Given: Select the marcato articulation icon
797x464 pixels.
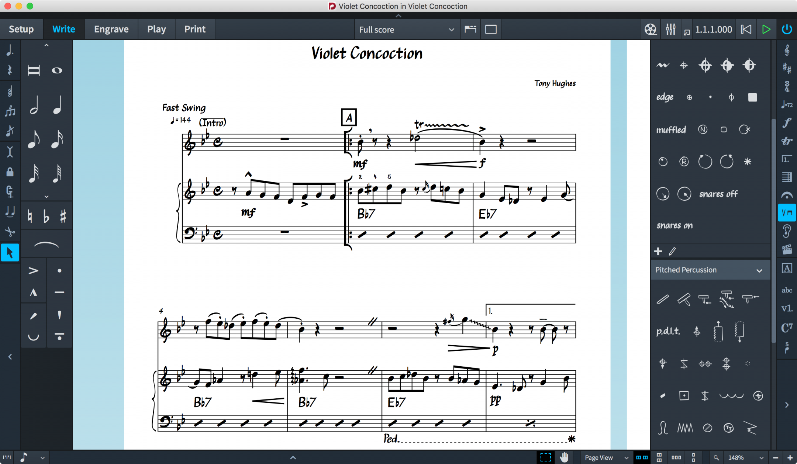Looking at the screenshot, I should click(x=32, y=293).
